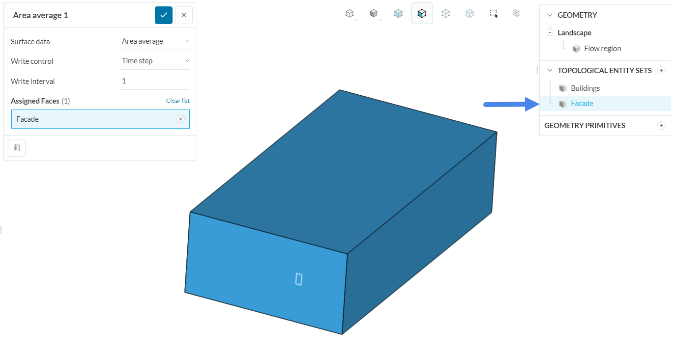This screenshot has width=673, height=353.
Task: Select the Facade entry in Assigned Faces
Action: click(x=100, y=119)
